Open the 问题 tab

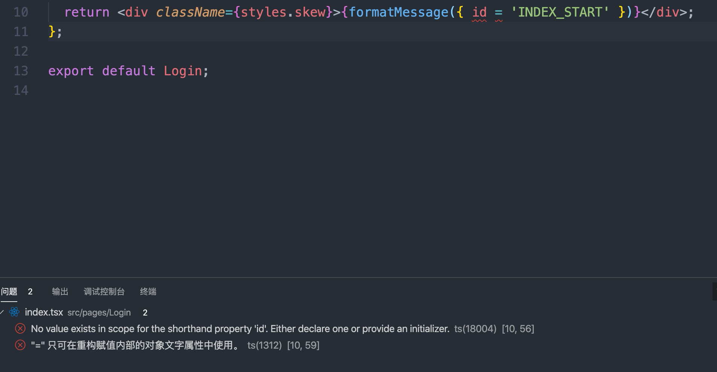8,291
